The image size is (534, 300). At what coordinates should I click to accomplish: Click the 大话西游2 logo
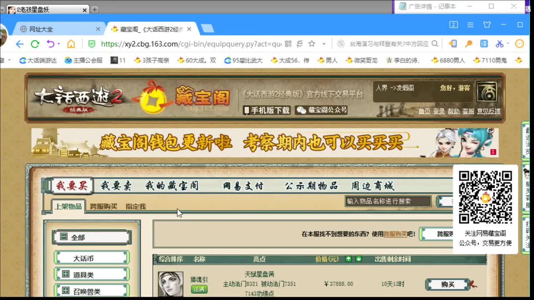(78, 99)
